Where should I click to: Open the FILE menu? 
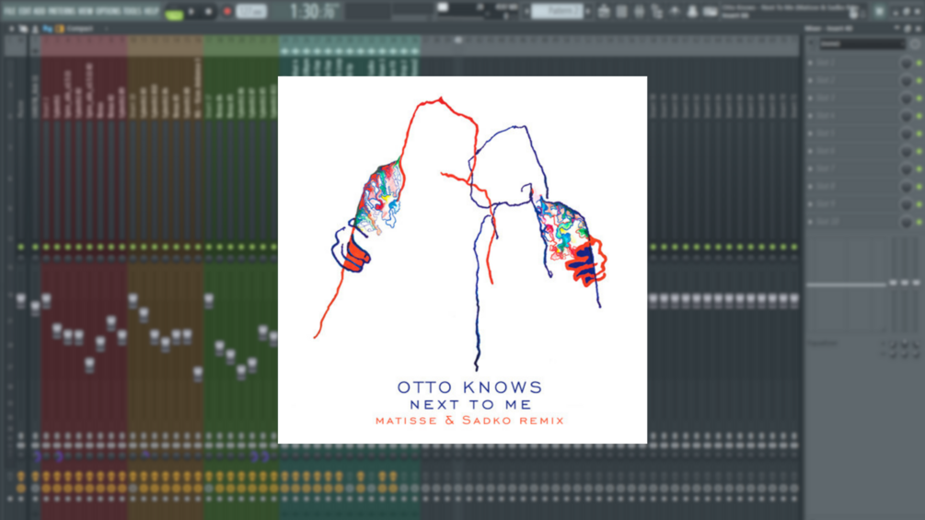(x=9, y=11)
